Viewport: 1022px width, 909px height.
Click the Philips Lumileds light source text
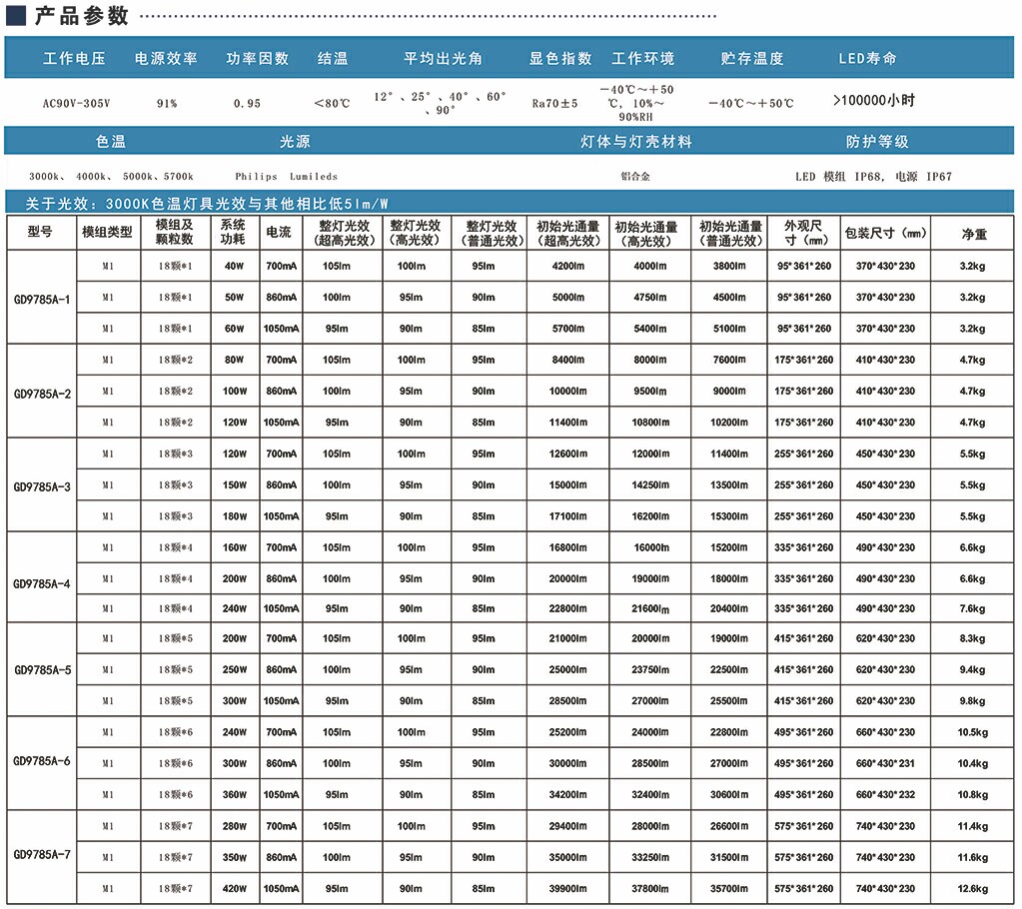(286, 176)
